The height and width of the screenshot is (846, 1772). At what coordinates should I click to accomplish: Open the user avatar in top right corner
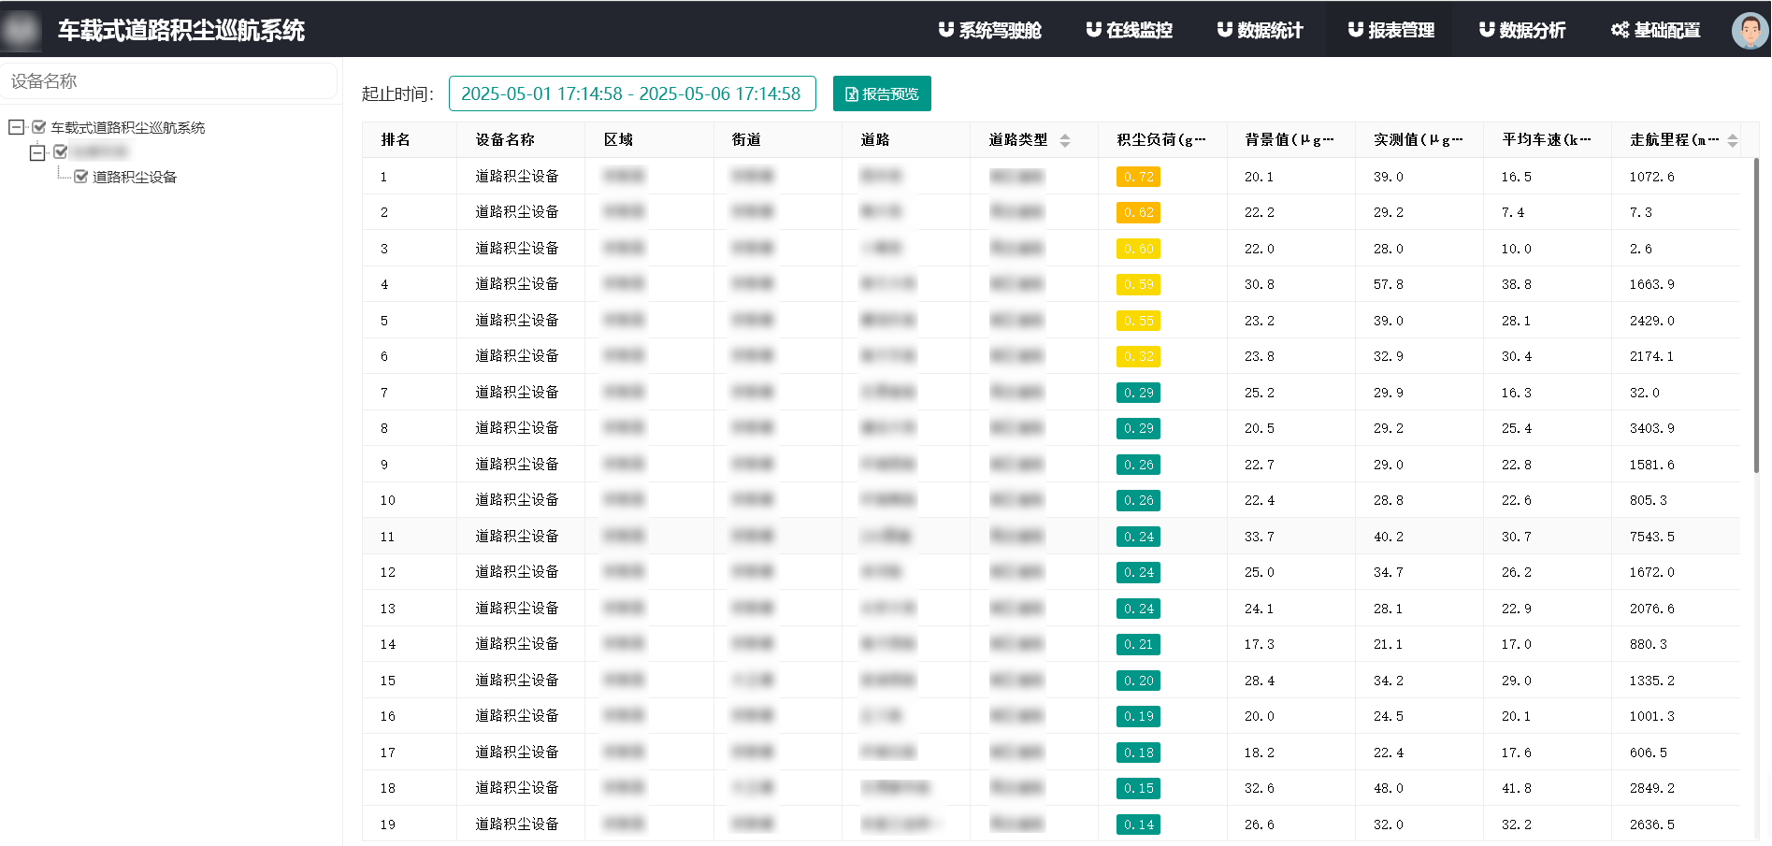[x=1748, y=30]
